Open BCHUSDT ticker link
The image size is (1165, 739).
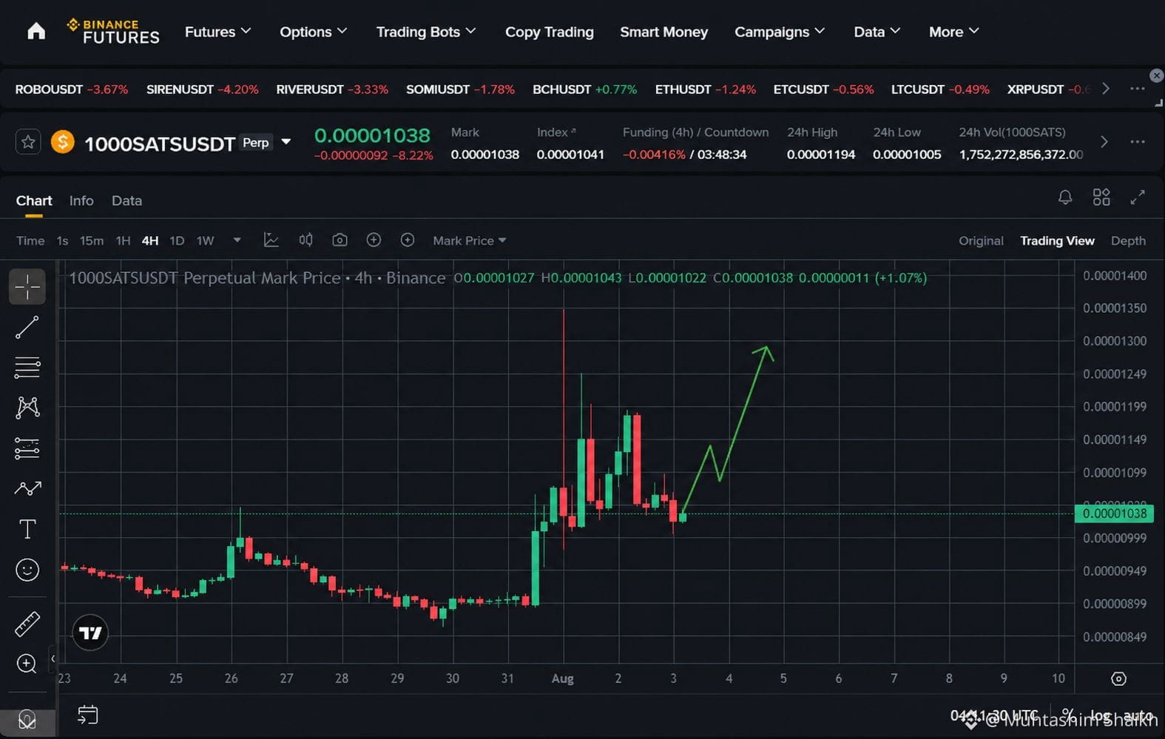(584, 90)
